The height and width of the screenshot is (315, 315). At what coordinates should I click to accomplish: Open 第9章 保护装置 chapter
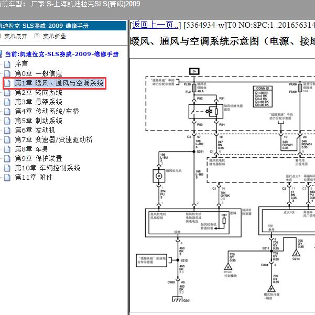[x=38, y=158]
